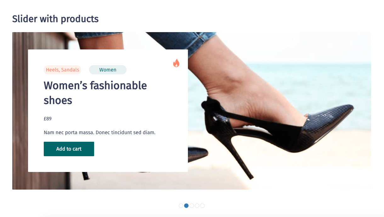The image size is (384, 217).
Task: Click the £89 price label
Action: pyautogui.click(x=48, y=119)
